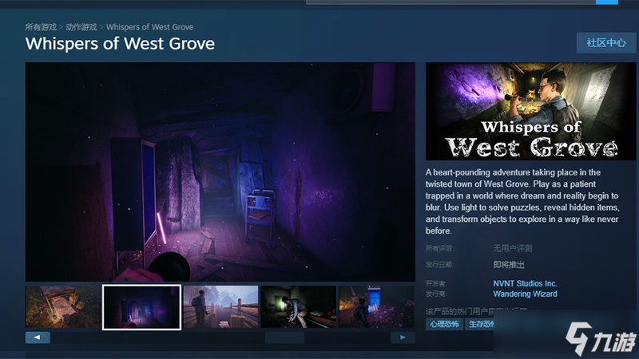This screenshot has height=359, width=639.
Task: Select the thumbnail of man by the fence
Action: click(x=220, y=306)
